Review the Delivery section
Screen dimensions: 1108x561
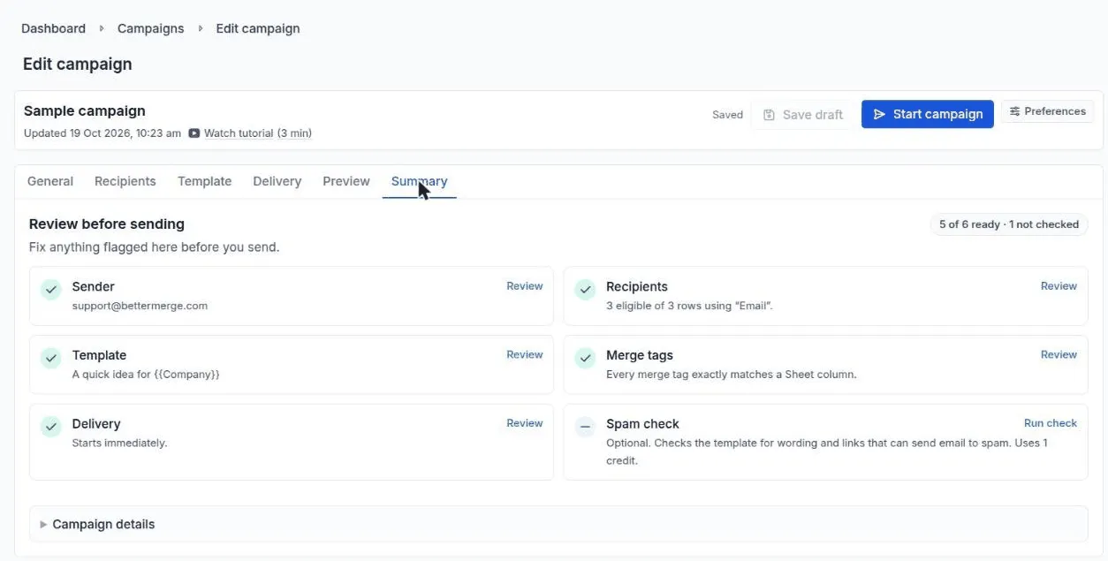coord(525,424)
